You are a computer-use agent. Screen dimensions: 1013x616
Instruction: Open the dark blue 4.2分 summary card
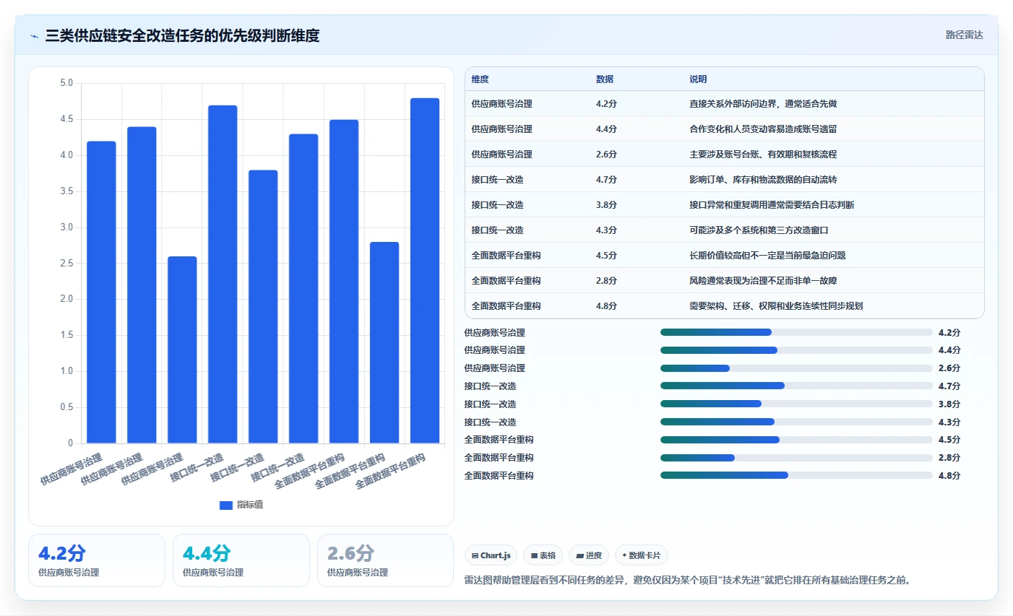[x=97, y=560]
